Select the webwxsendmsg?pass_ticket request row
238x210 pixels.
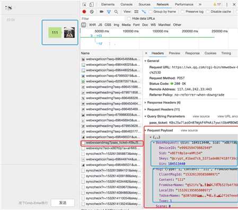112,143
